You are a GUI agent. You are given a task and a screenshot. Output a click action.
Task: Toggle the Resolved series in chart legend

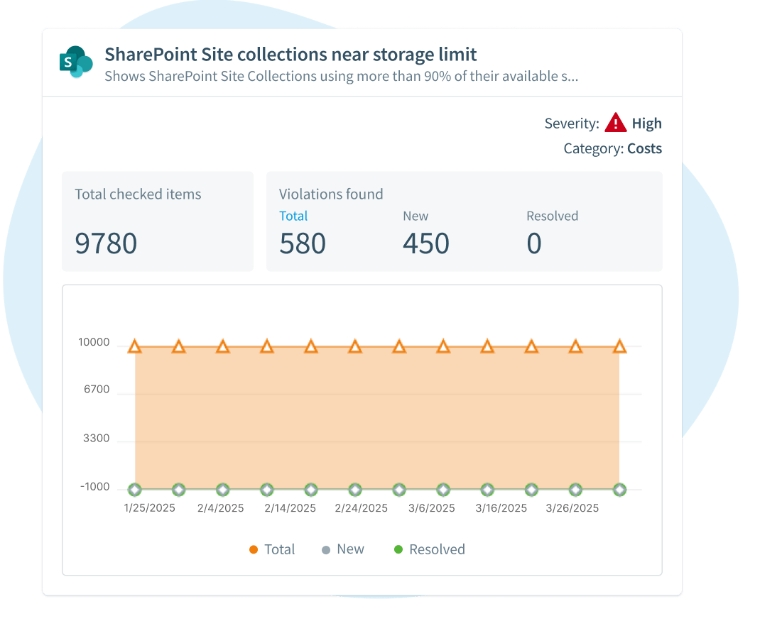430,549
